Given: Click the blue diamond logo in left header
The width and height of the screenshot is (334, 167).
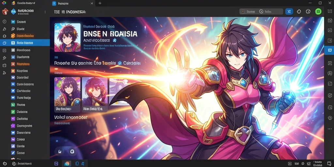Looking at the screenshot, I should pyautogui.click(x=13, y=11).
